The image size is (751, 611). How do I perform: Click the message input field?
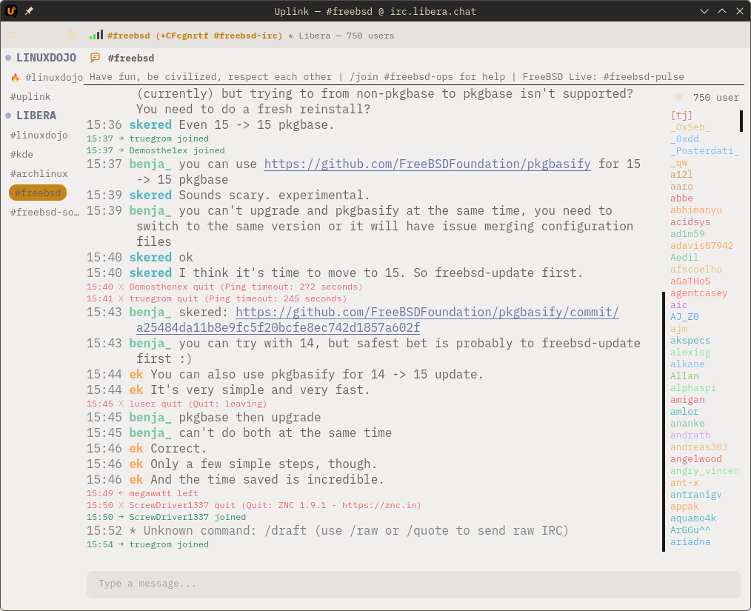(x=414, y=584)
